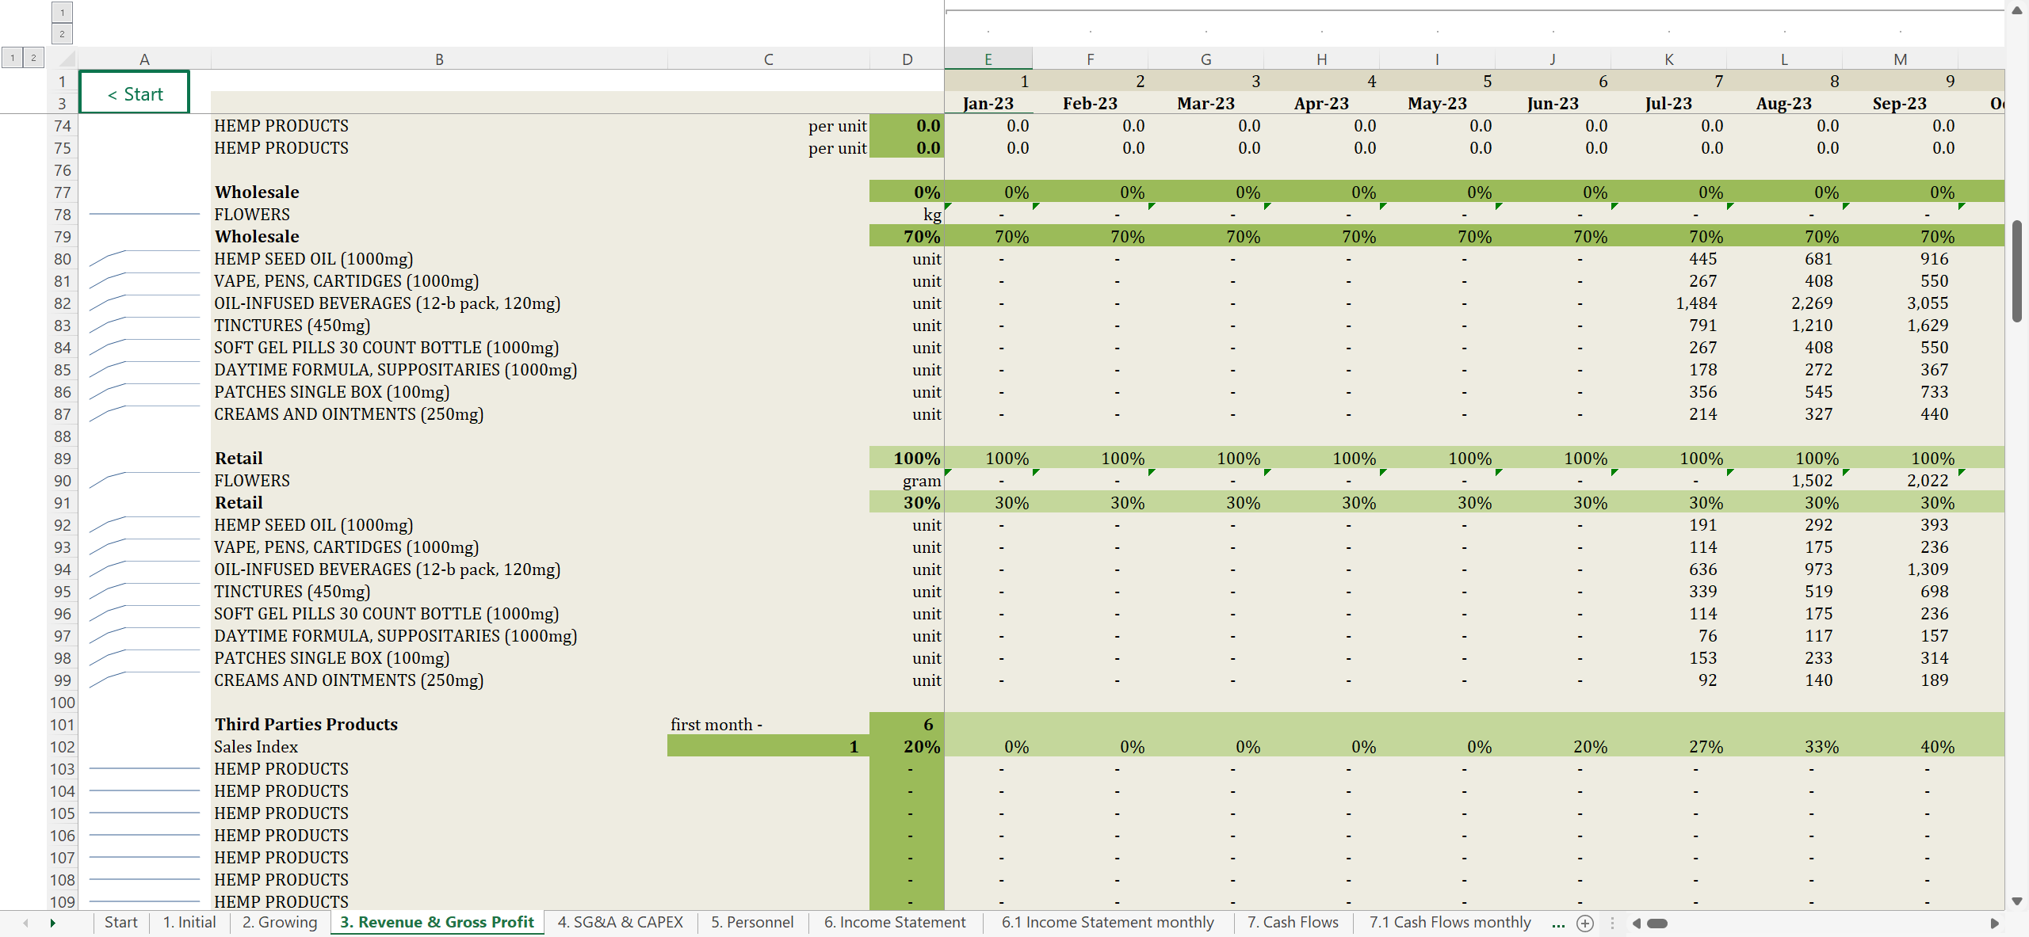Expand rows to outline level 2
This screenshot has height=937, width=2029.
[33, 58]
